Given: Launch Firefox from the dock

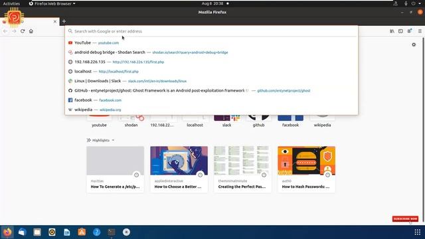Looking at the screenshot, I should (x=7, y=232).
